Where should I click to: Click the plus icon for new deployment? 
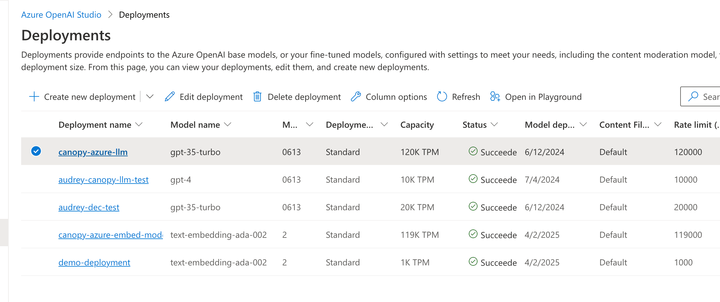tap(34, 97)
